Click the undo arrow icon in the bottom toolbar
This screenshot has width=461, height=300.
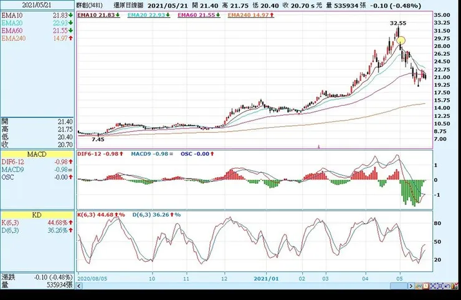click(447, 286)
